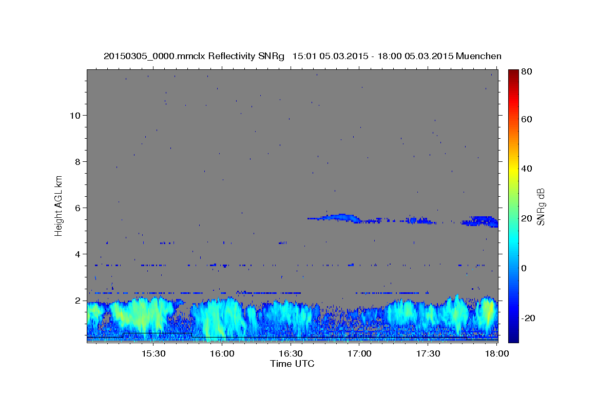Click the 'Time UTC' axis label
This screenshot has width=616, height=411.
[292, 364]
